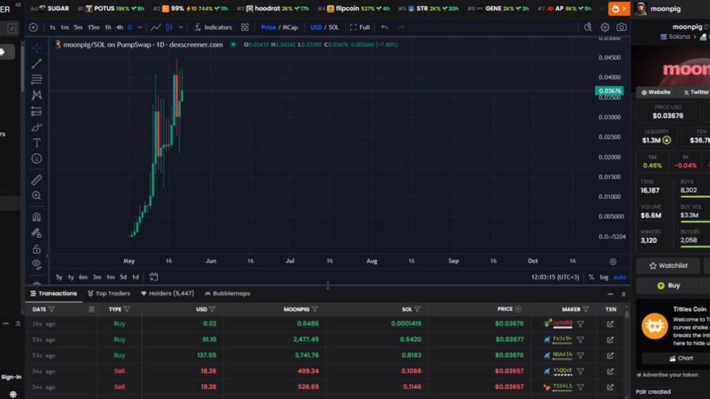Open the Uy586Q maker wallet link
The image size is (710, 399).
pyautogui.click(x=562, y=324)
